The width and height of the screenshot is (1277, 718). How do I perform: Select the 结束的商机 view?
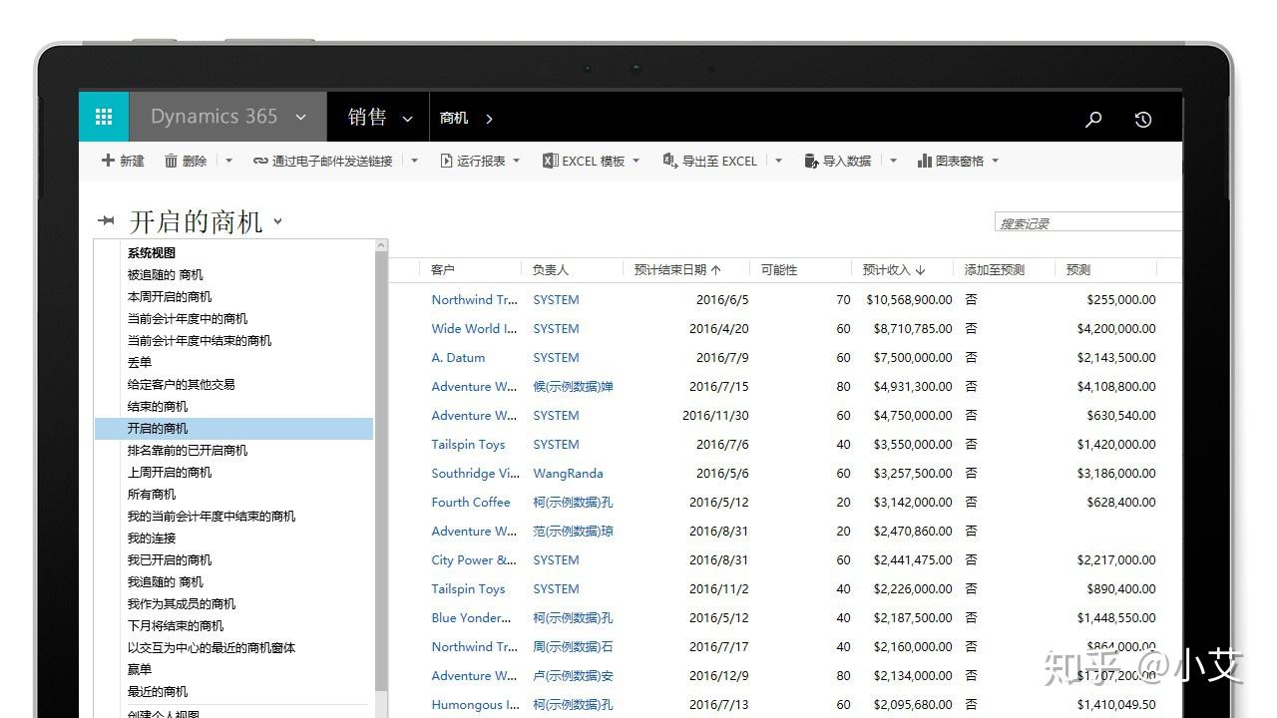[156, 406]
